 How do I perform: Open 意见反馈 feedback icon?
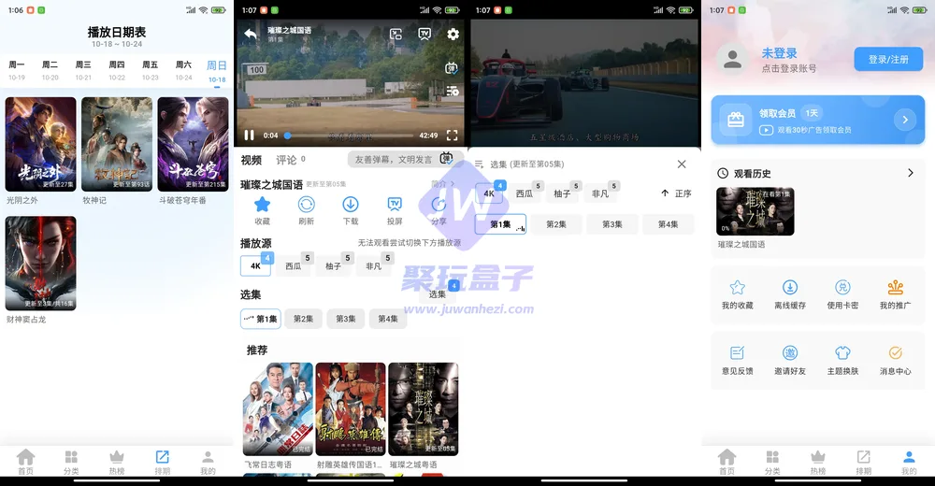737,360
